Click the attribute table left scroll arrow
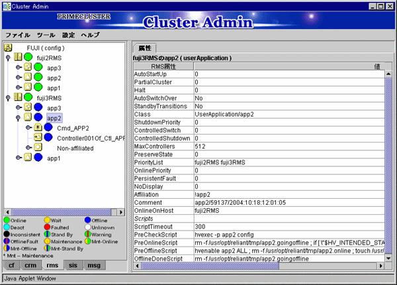Viewport: 397px width, 285px height. [x=137, y=266]
